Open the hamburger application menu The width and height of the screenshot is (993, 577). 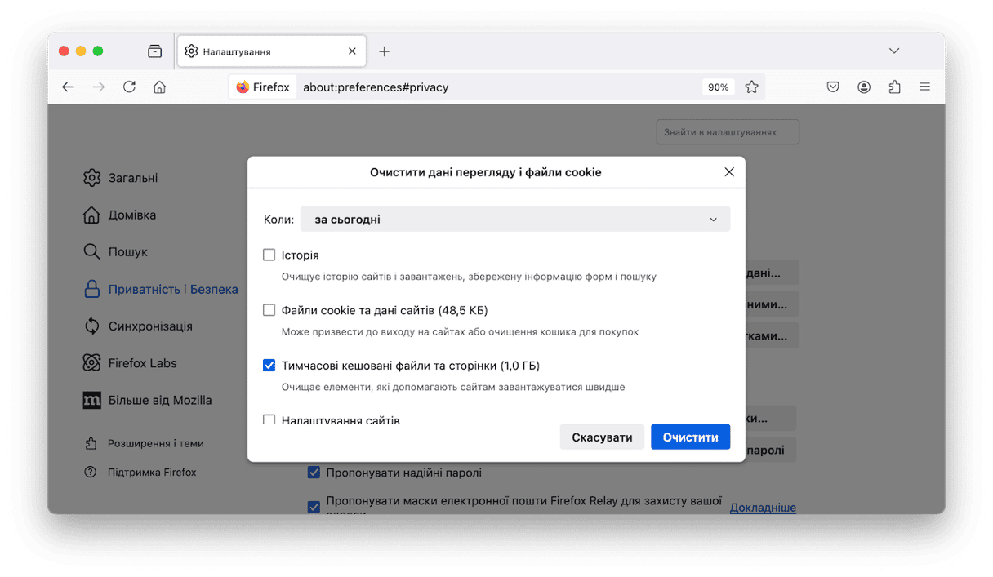(924, 87)
